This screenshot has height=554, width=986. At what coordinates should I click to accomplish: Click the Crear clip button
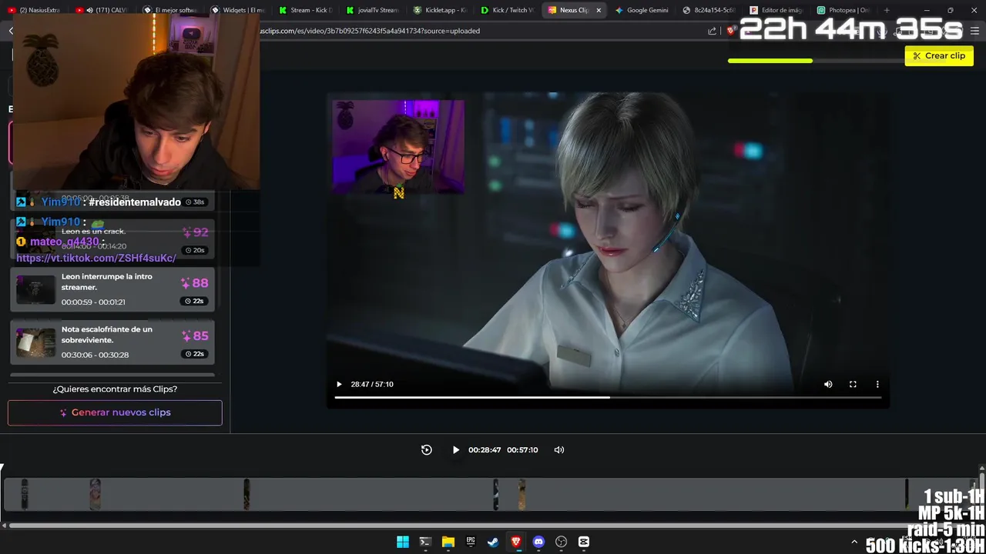click(x=938, y=55)
